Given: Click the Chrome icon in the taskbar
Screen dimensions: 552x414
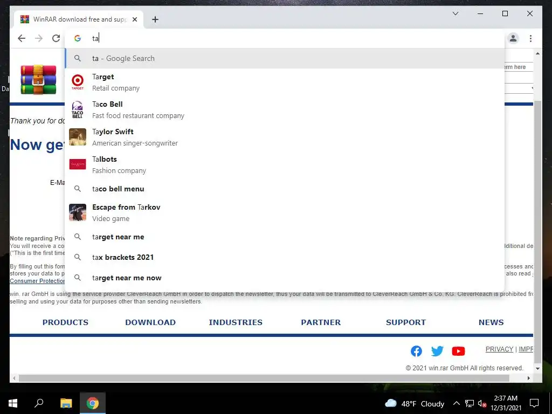Looking at the screenshot, I should click(x=93, y=403).
